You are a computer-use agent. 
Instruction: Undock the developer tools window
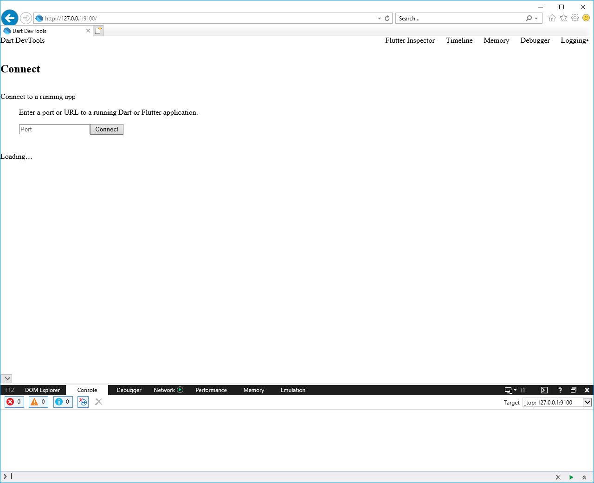click(574, 390)
